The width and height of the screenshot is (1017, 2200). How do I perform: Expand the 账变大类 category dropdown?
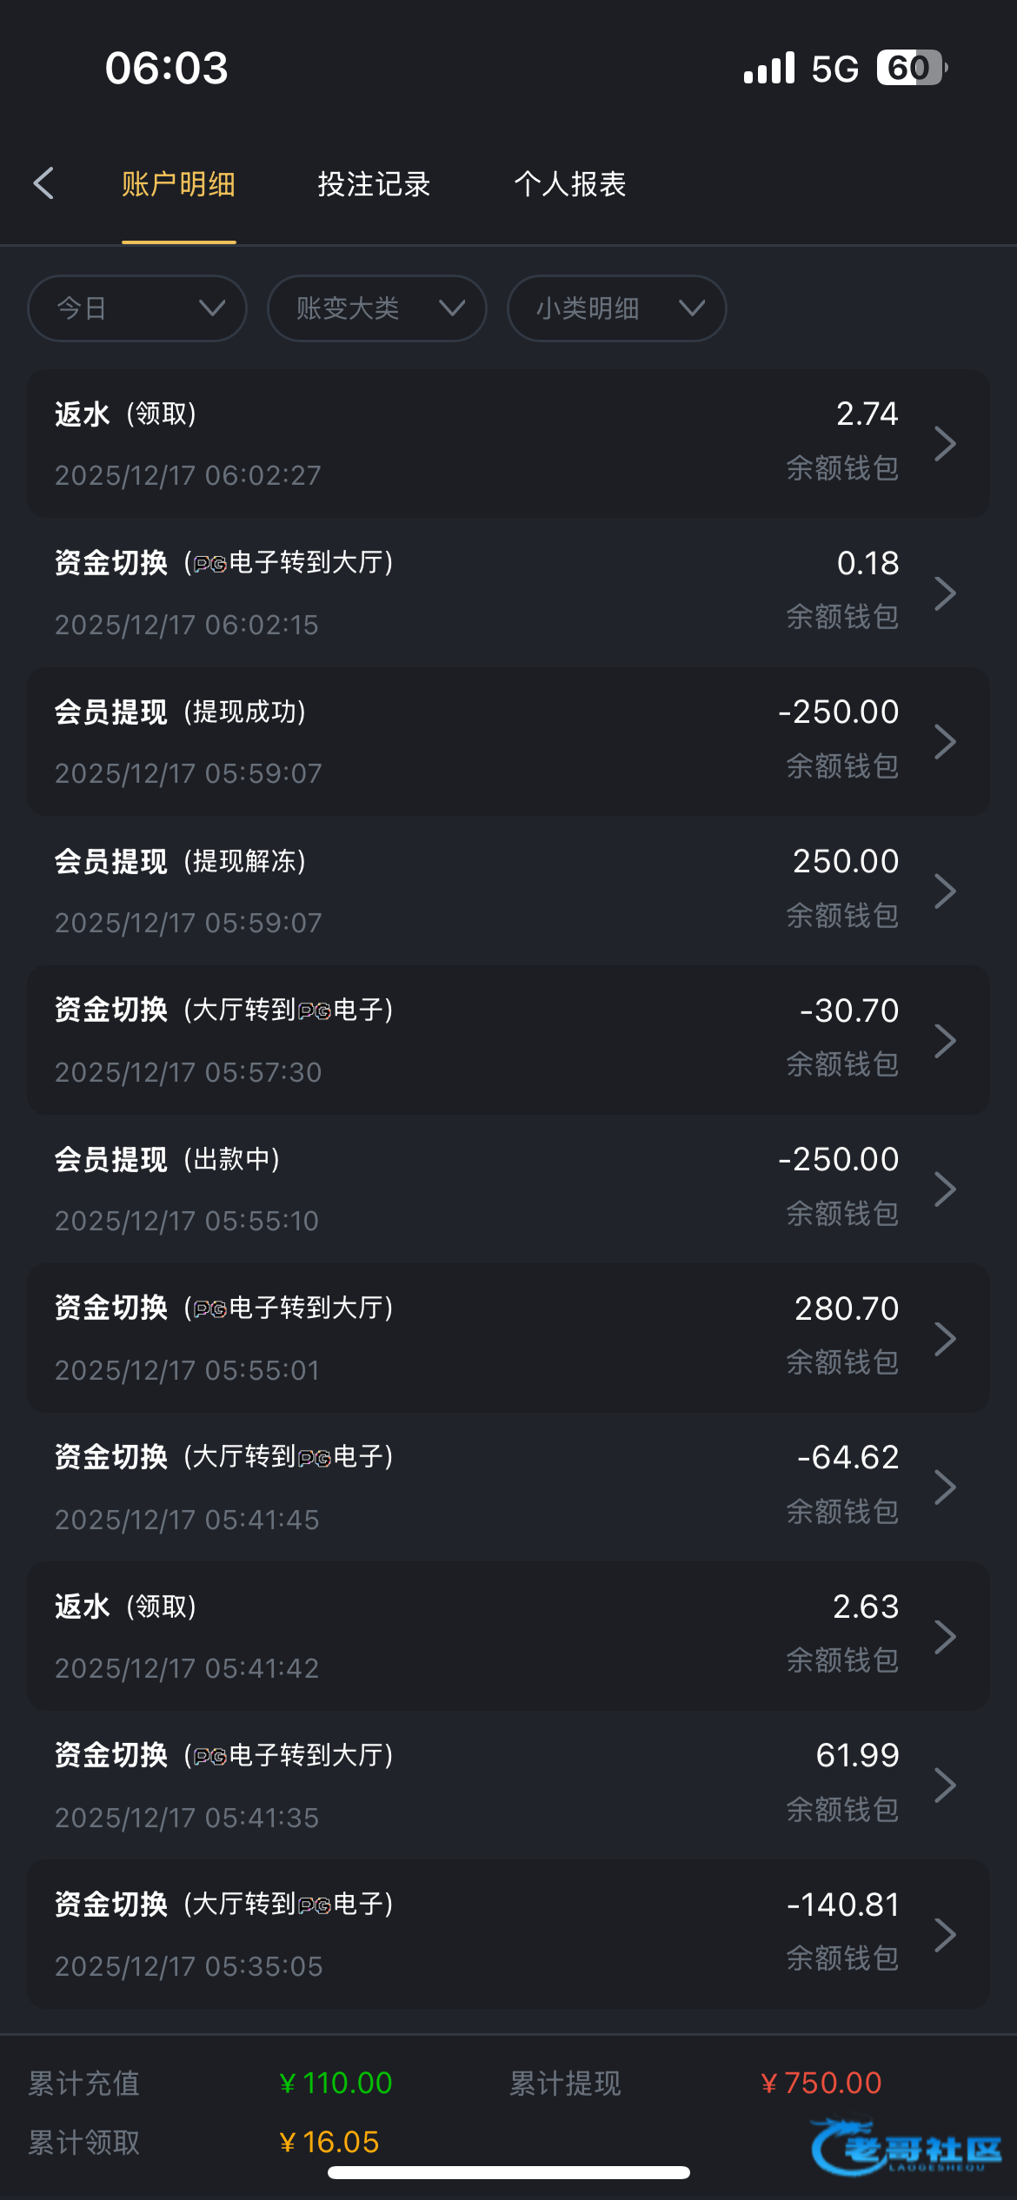click(376, 308)
